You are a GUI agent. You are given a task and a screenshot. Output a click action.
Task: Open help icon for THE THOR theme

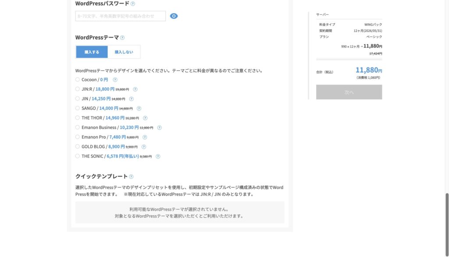[145, 118]
